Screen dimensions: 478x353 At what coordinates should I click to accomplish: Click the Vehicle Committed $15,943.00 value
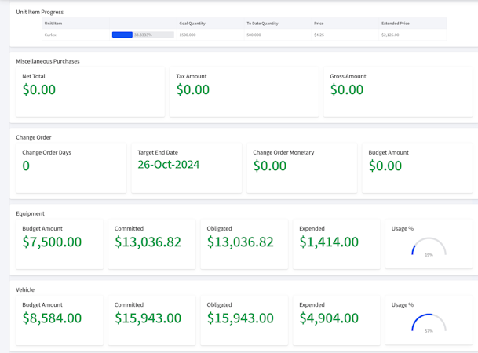pos(148,318)
